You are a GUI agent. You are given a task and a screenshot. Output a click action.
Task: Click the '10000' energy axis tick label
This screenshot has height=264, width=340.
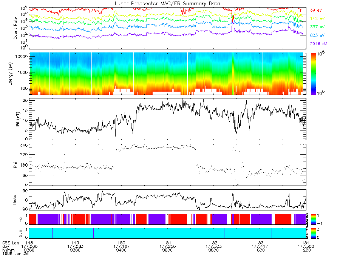coord(21,57)
